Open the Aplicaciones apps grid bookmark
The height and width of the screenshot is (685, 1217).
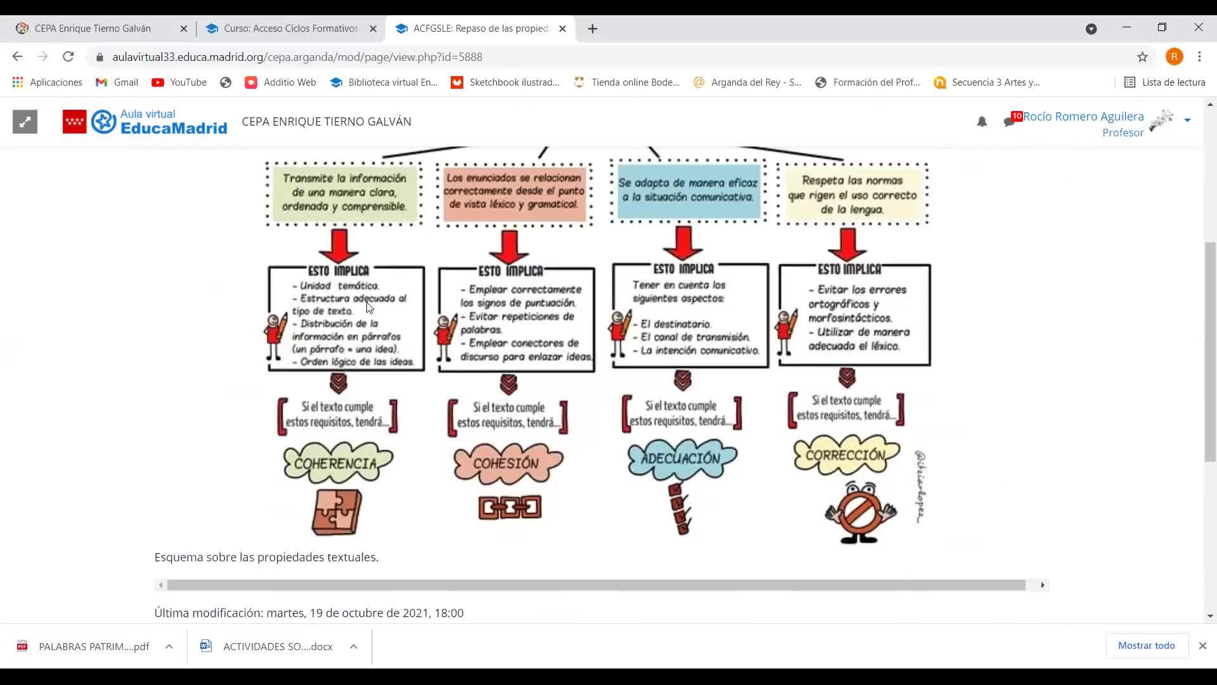click(x=47, y=82)
